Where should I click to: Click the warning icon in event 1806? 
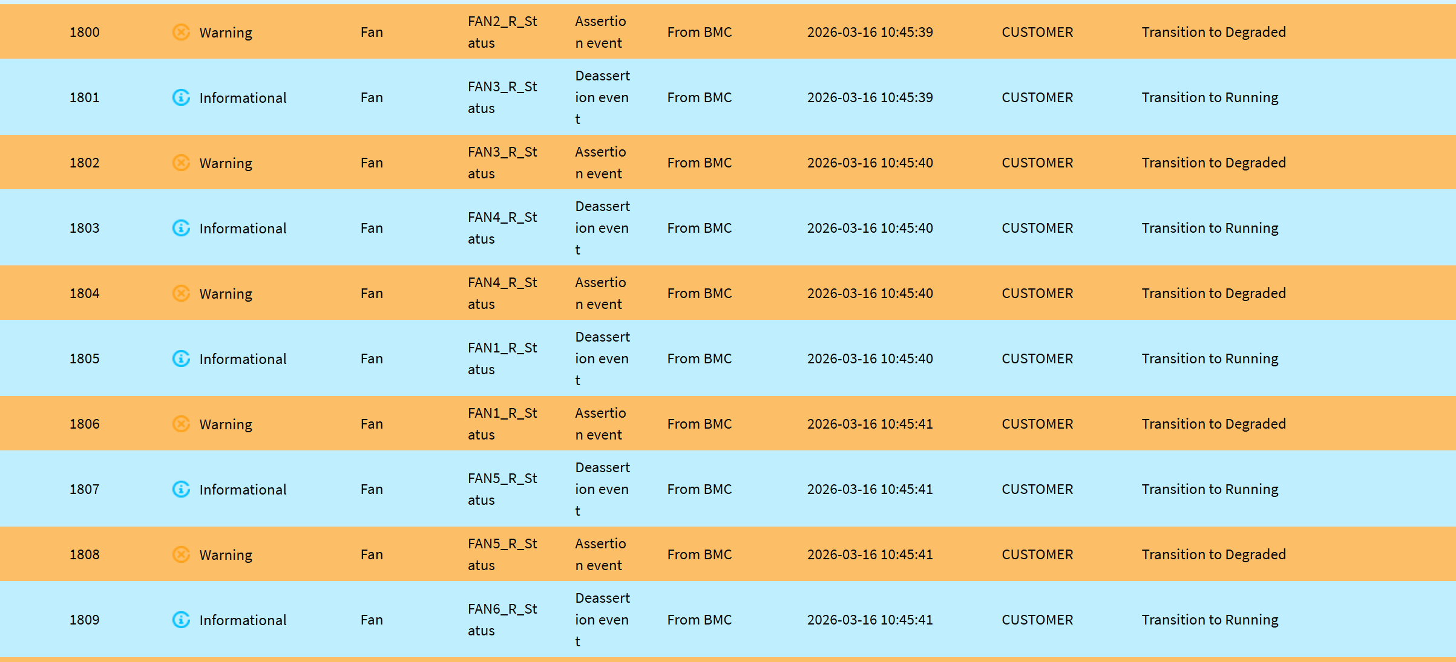click(181, 424)
